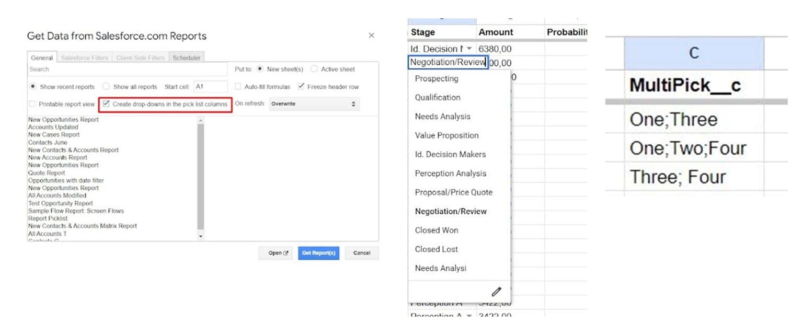Click the stepper arrows beside the Overwrite dropdown
803x335 pixels.
click(x=354, y=103)
